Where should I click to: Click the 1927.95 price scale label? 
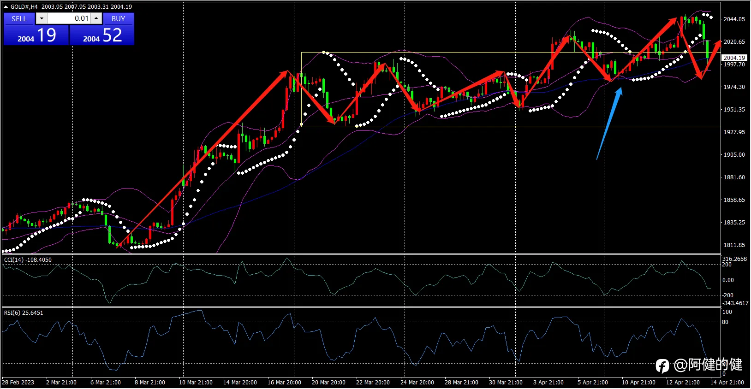pos(734,132)
